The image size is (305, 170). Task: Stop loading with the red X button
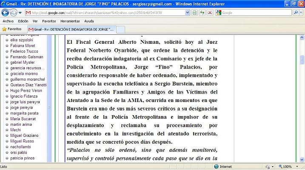[x=210, y=13]
